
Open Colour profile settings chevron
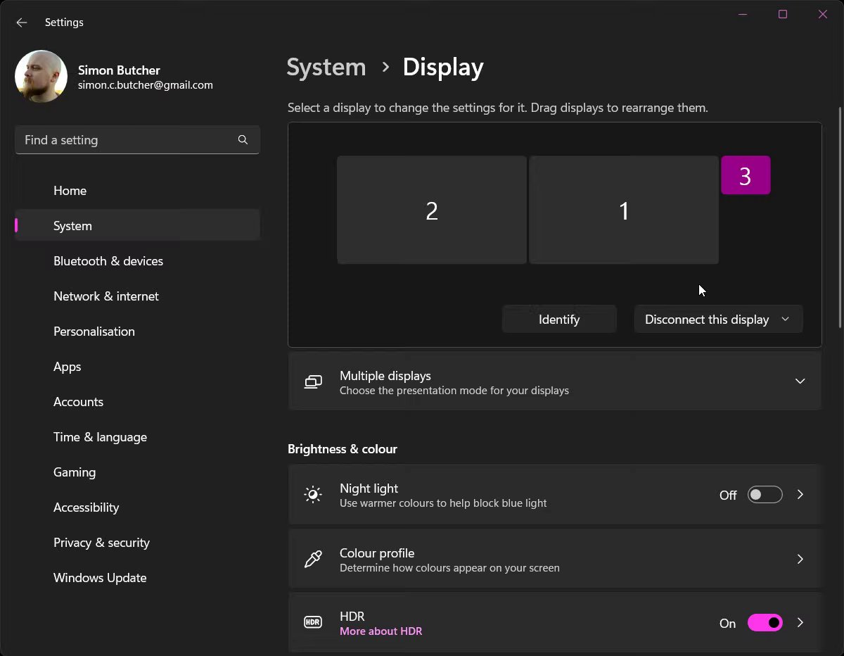point(800,560)
